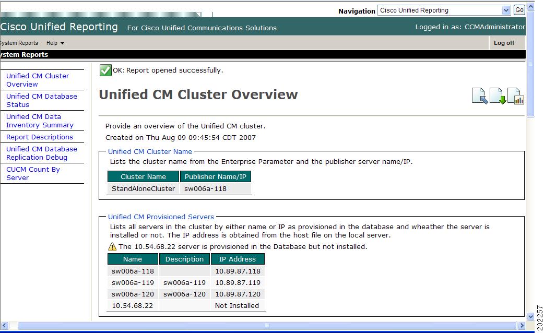
Task: Click the Publisher Name/IP column header
Action: click(x=216, y=176)
